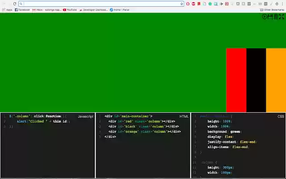
Task: Click the red Opera extension icon
Action: click(x=188, y=4)
